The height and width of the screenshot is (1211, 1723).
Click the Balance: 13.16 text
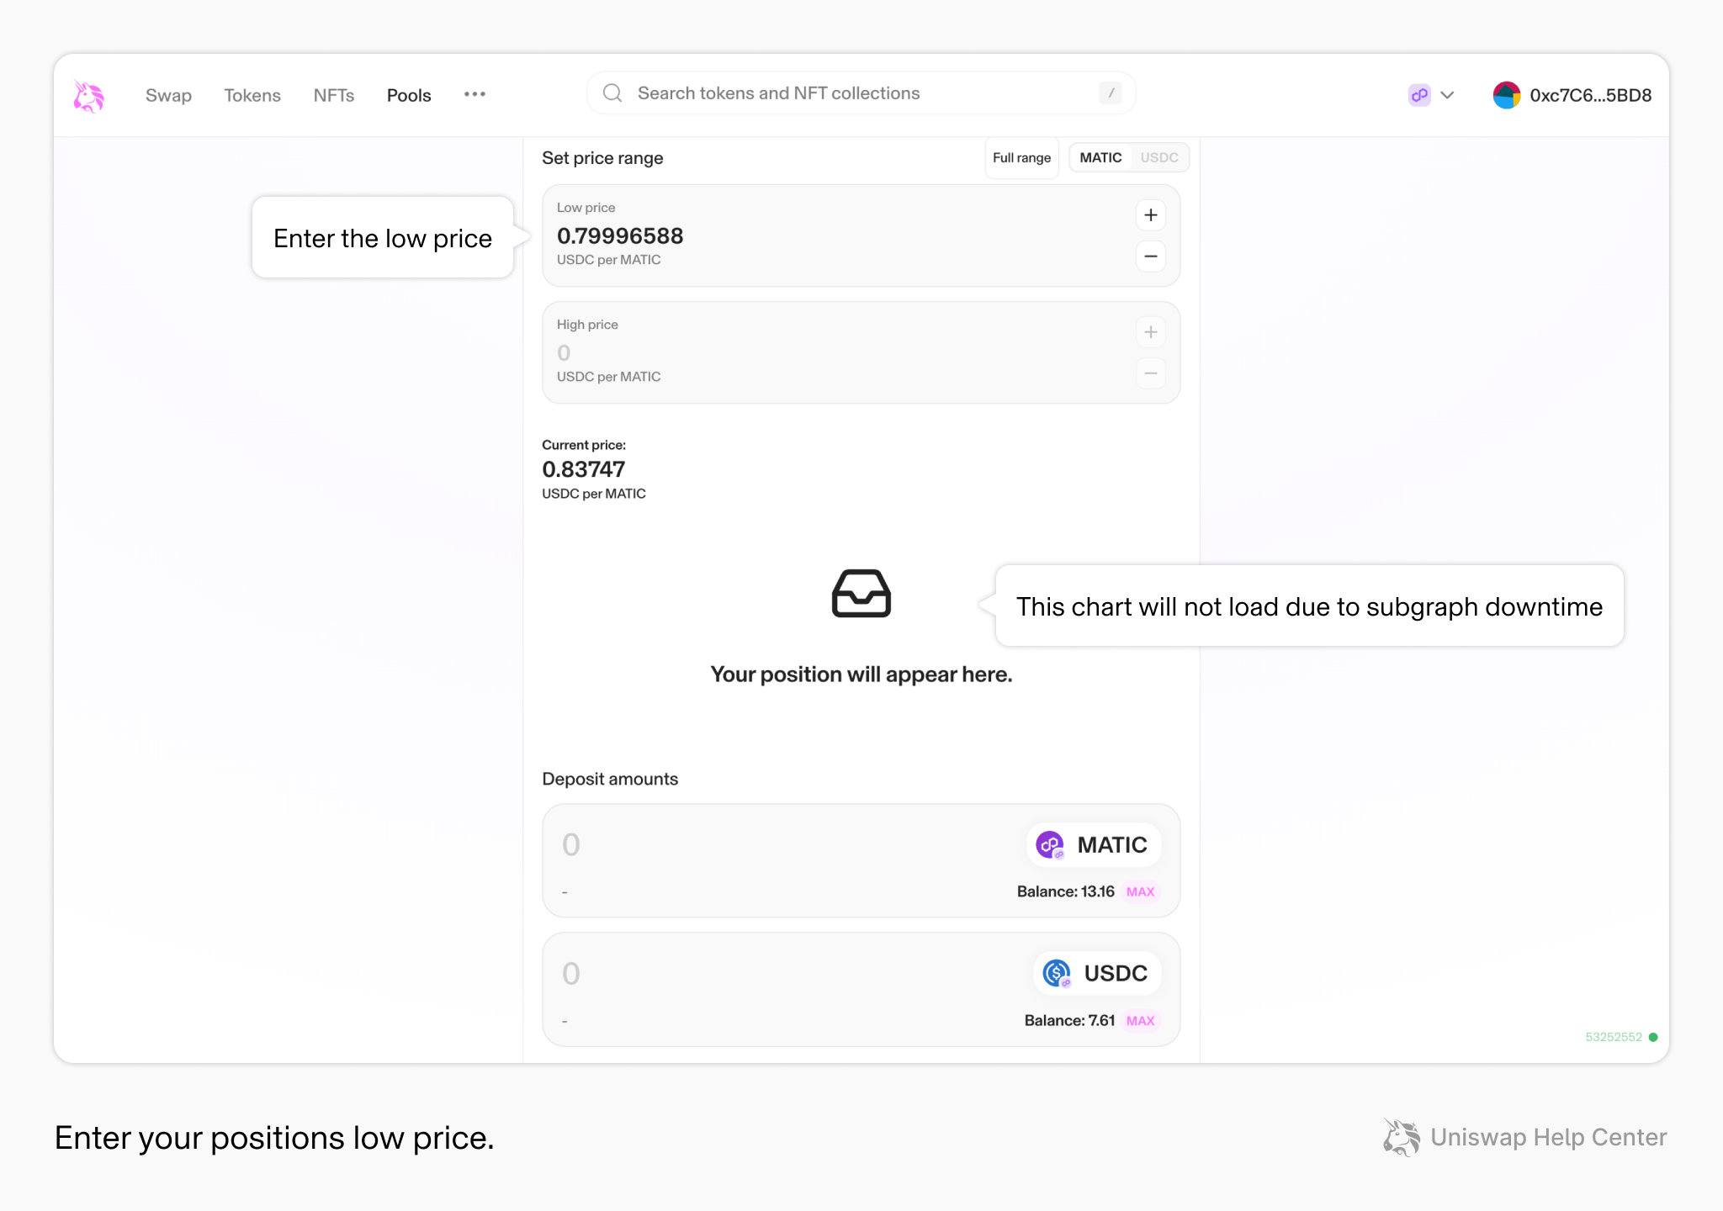(1065, 892)
